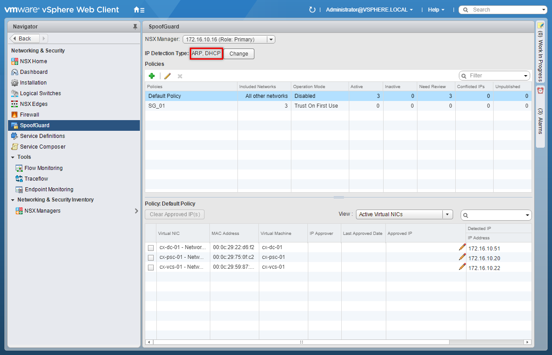Open the NSX Manager dropdown
This screenshot has width=552, height=355.
pos(229,40)
